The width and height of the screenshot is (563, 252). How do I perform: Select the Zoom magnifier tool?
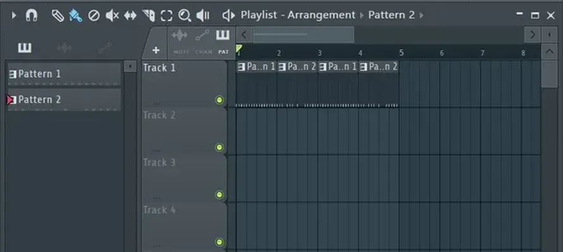pos(185,15)
